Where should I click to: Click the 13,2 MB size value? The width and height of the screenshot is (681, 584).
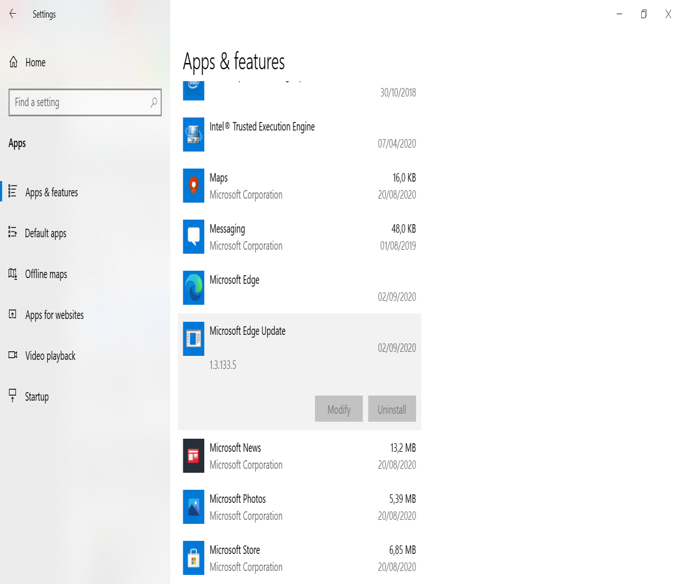tap(403, 448)
